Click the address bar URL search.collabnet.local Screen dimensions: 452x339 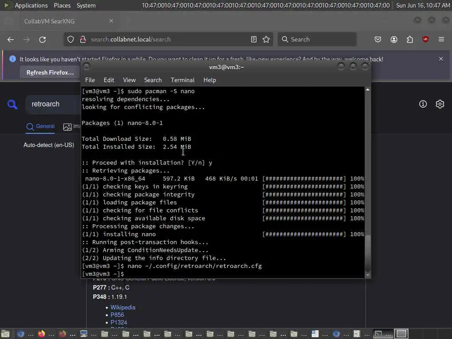(x=131, y=39)
